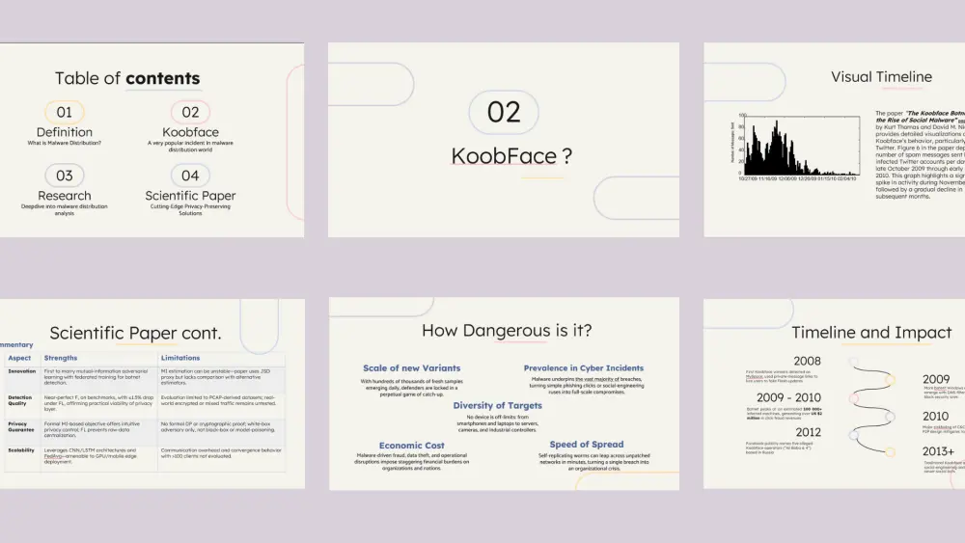Click the '2013+' timeline year
Viewport: 965px width, 543px height.
pos(939,451)
